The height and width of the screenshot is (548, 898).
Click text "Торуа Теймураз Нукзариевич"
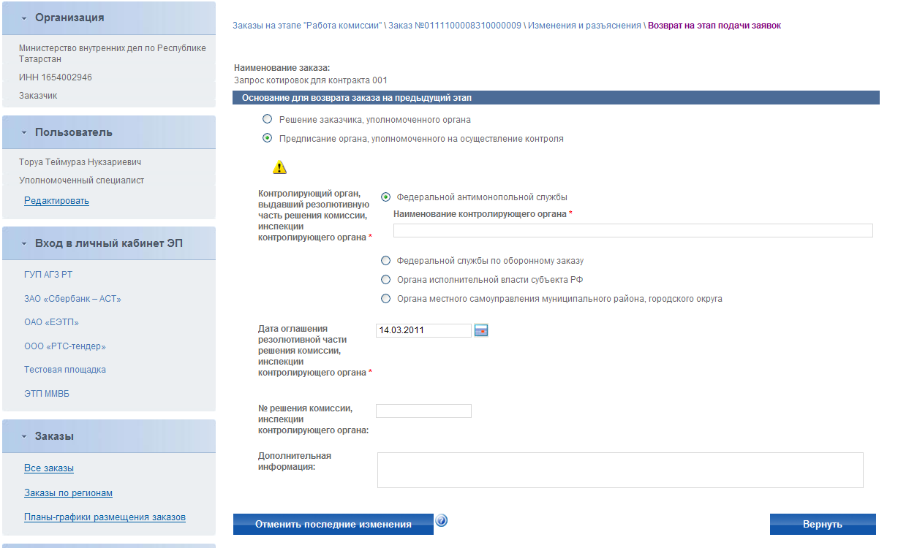[x=80, y=162]
